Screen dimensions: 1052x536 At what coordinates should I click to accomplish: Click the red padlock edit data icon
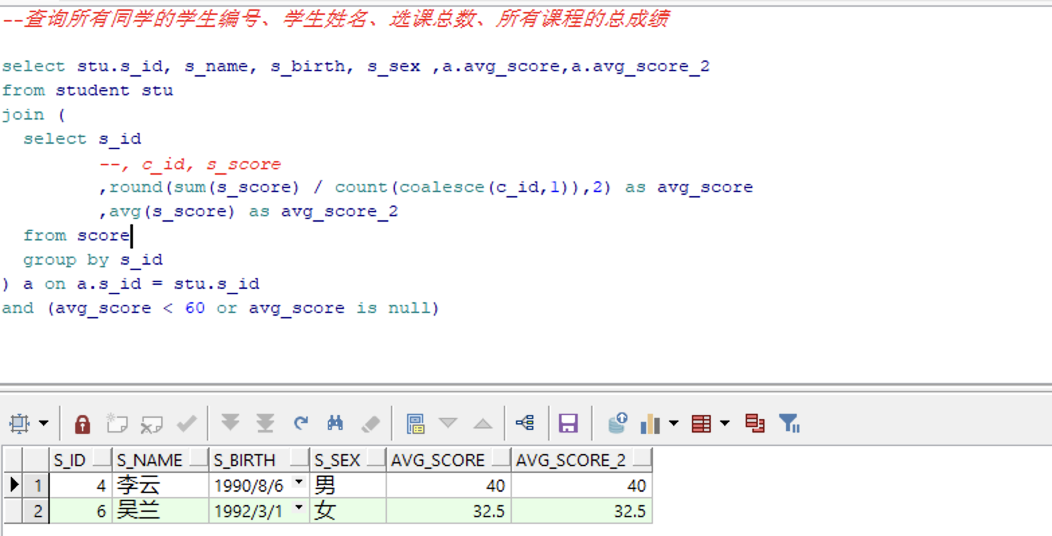pyautogui.click(x=82, y=424)
